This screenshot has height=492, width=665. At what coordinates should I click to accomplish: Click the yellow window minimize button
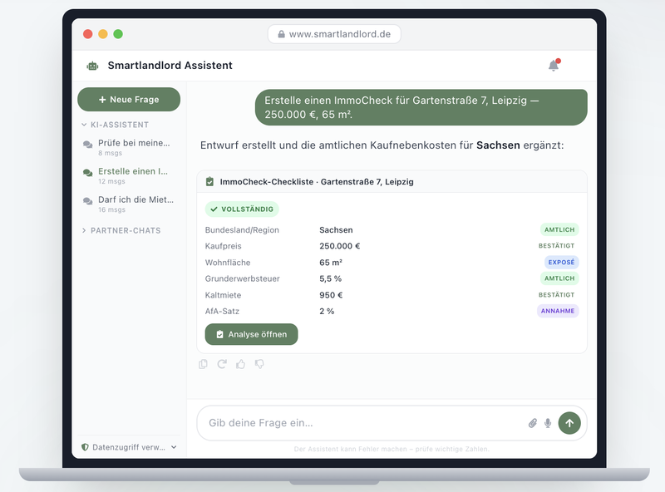coord(103,34)
